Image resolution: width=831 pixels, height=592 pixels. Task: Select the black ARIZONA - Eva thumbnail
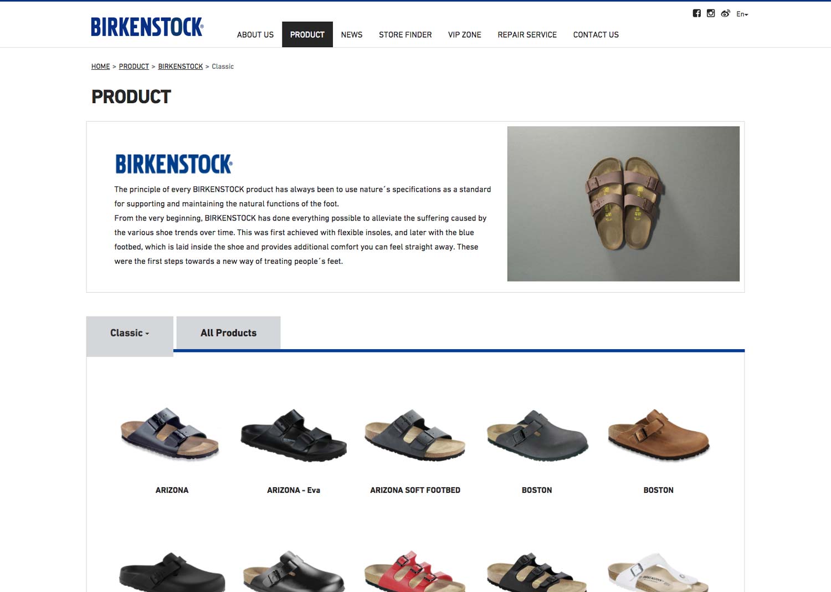click(x=294, y=435)
